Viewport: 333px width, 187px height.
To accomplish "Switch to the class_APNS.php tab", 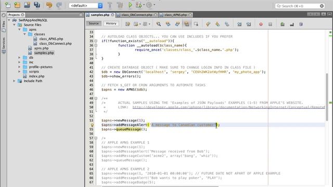I will click(175, 15).
